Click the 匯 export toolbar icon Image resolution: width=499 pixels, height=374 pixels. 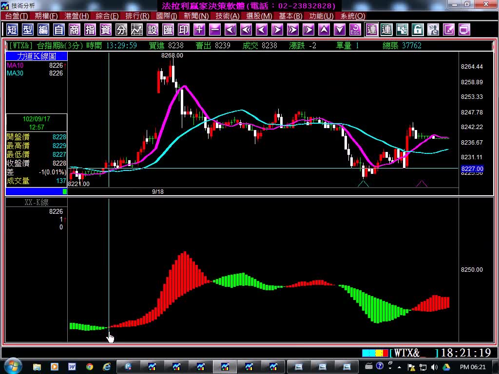tap(168, 30)
